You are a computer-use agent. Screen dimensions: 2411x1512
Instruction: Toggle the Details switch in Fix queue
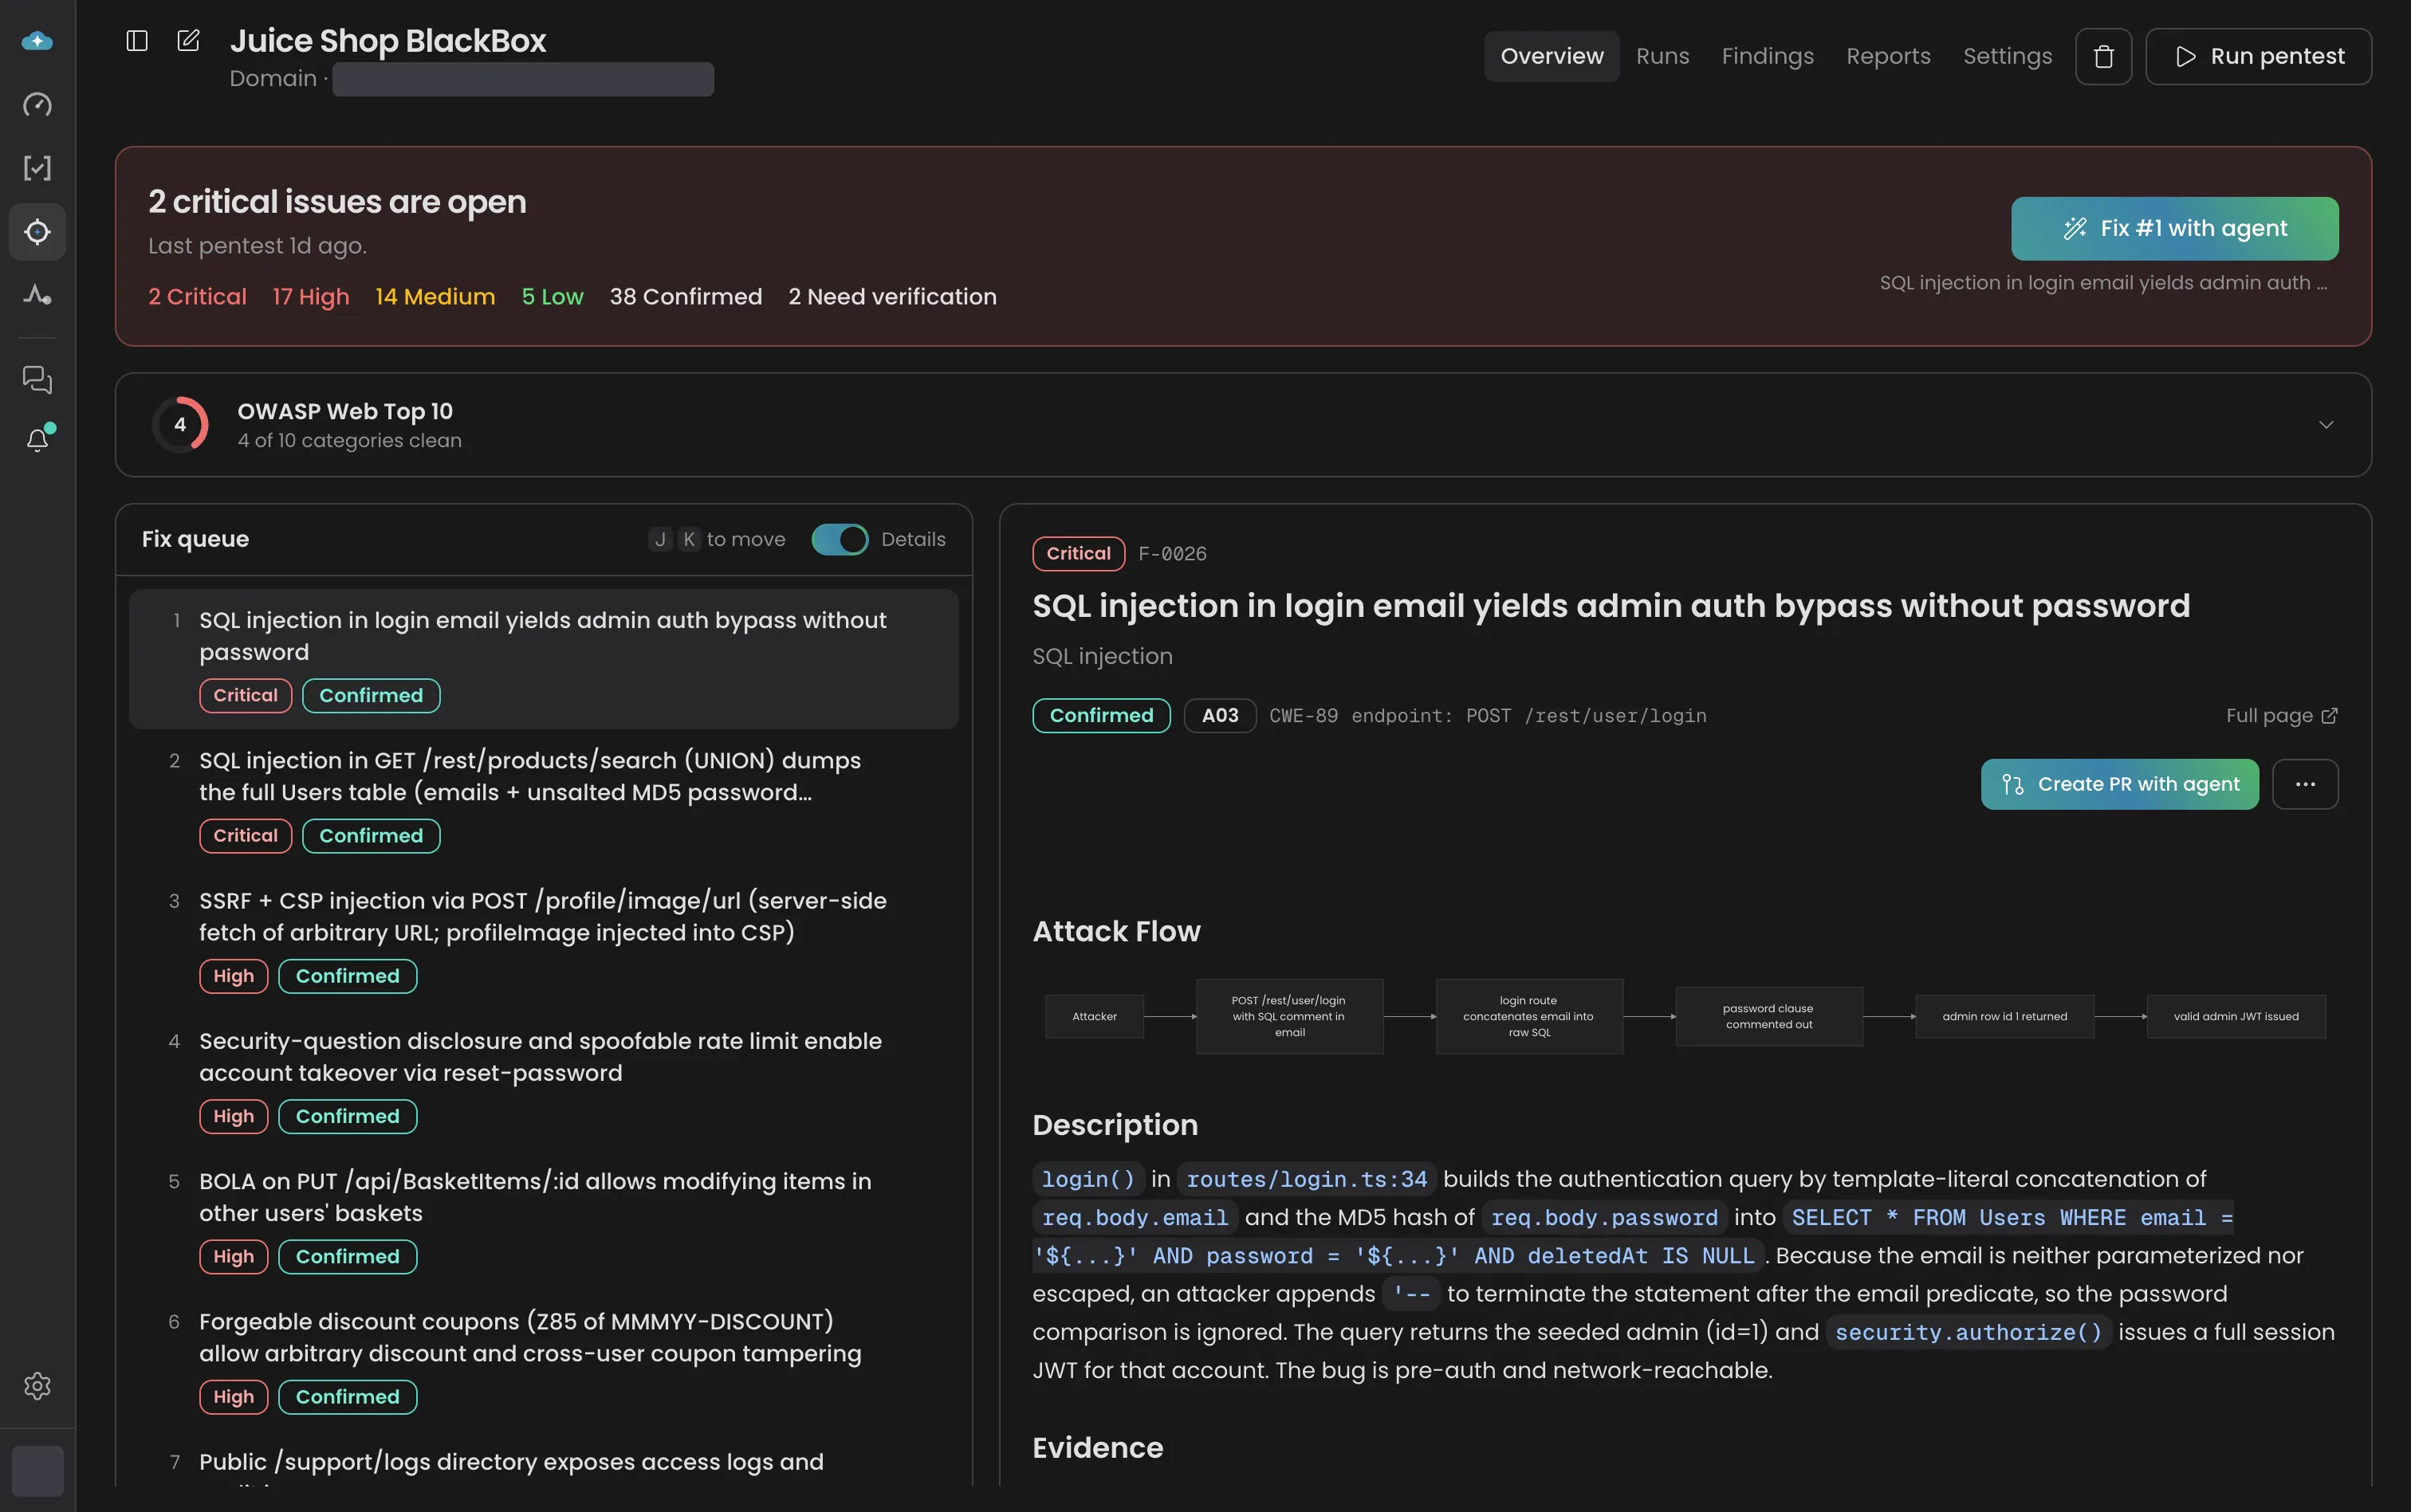coord(839,539)
